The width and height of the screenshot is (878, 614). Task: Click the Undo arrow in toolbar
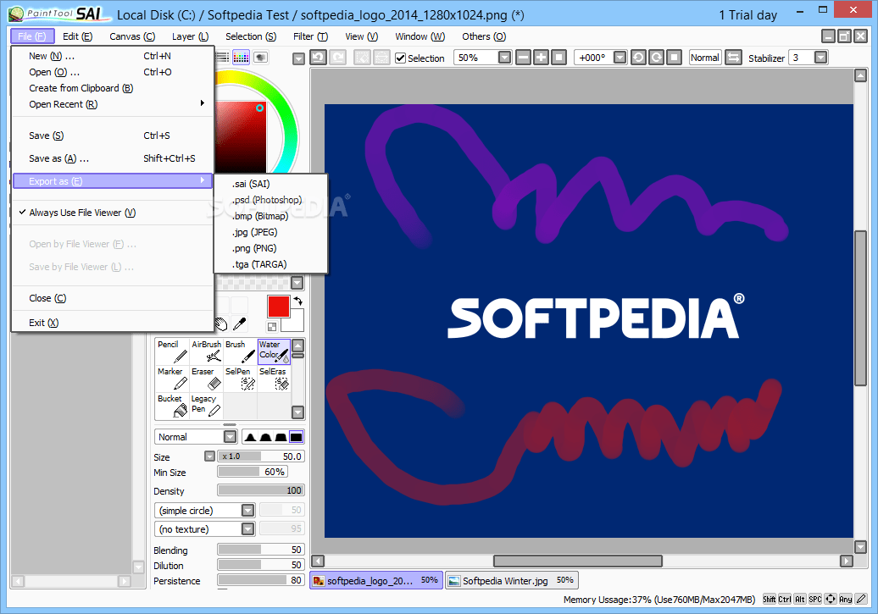[x=318, y=57]
